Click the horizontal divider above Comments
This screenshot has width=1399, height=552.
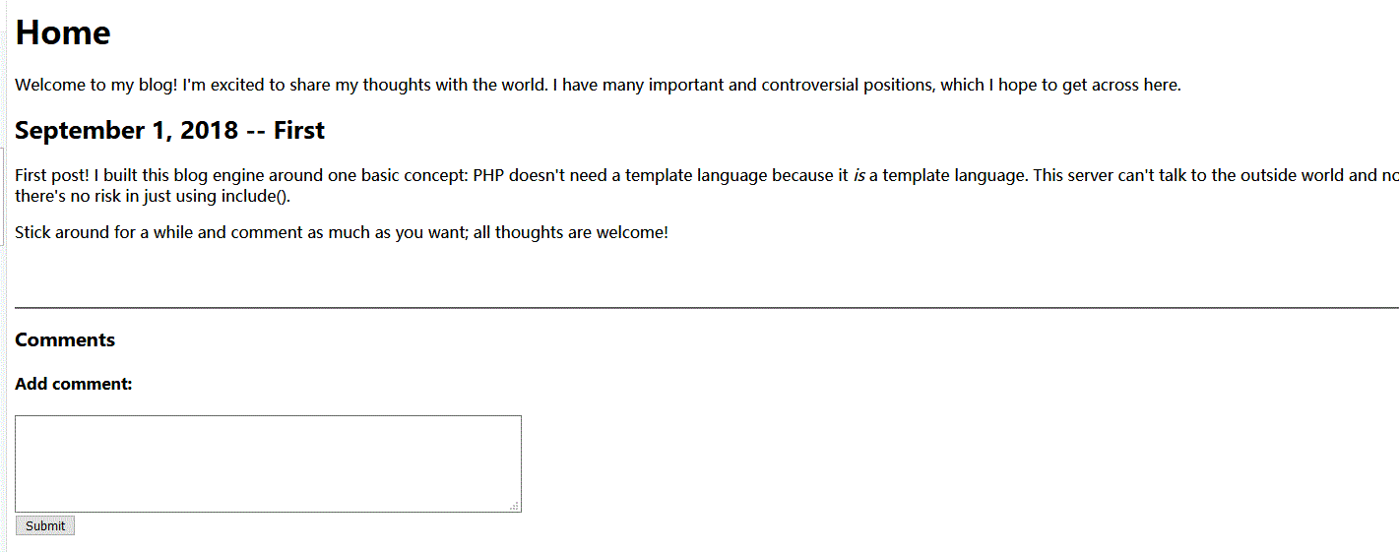689,308
